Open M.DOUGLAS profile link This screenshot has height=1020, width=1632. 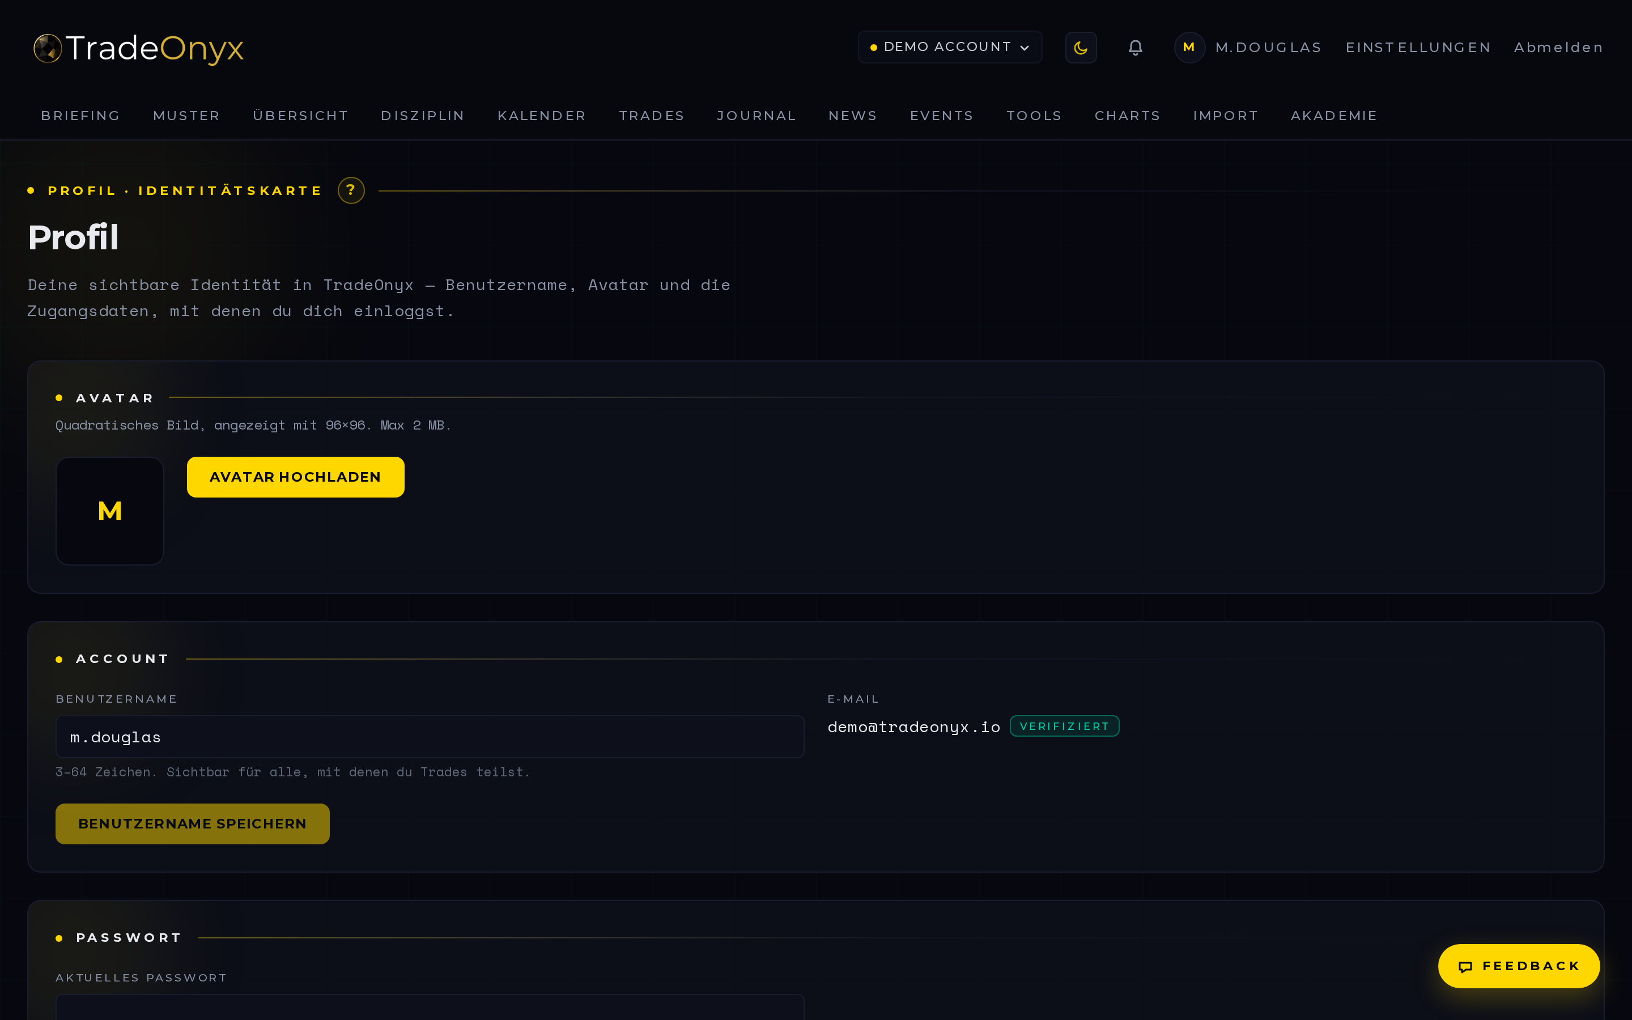point(1268,48)
